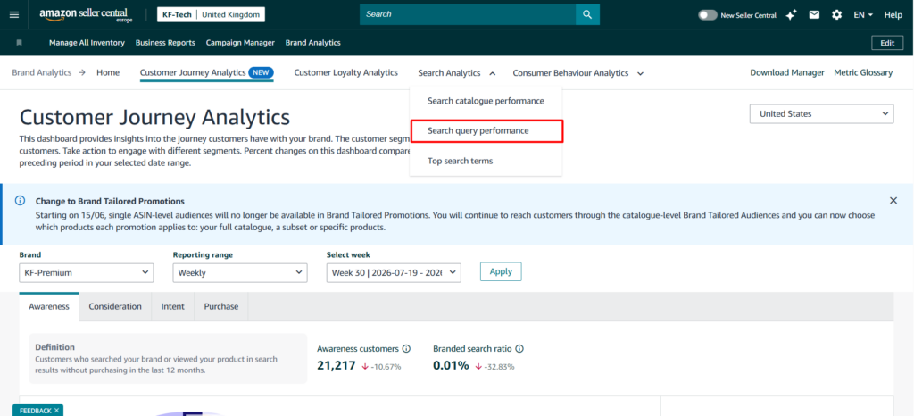Open the Help link

coord(893,15)
